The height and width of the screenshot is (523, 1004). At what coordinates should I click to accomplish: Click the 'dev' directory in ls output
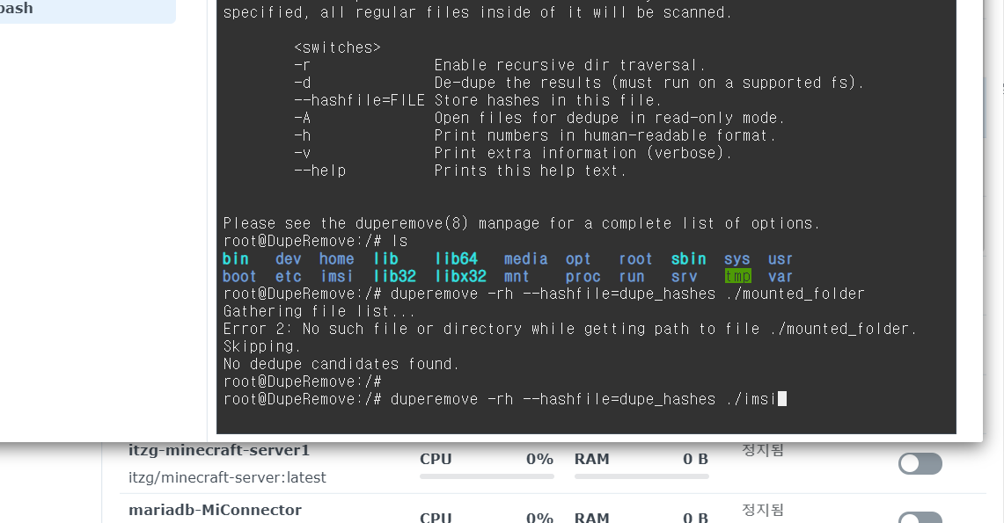point(288,259)
